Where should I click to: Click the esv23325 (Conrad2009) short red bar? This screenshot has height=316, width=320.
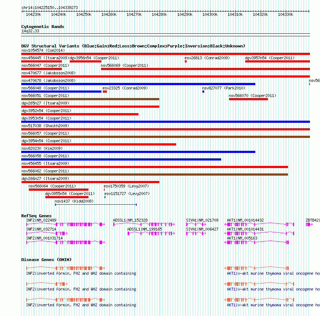(x=105, y=92)
